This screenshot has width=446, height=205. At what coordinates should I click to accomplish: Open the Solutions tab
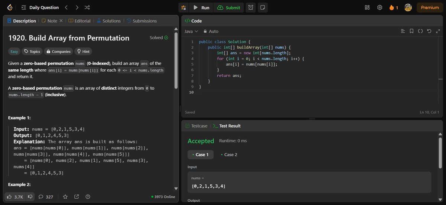point(109,21)
